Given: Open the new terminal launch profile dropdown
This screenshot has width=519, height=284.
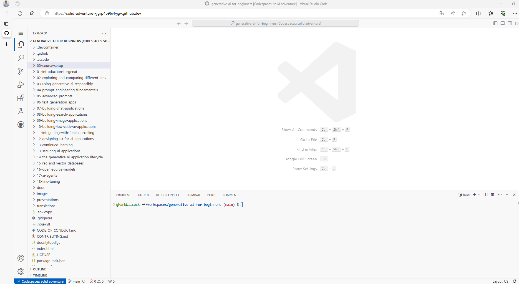Looking at the screenshot, I should click(x=479, y=195).
